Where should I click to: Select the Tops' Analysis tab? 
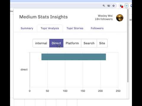(50, 28)
